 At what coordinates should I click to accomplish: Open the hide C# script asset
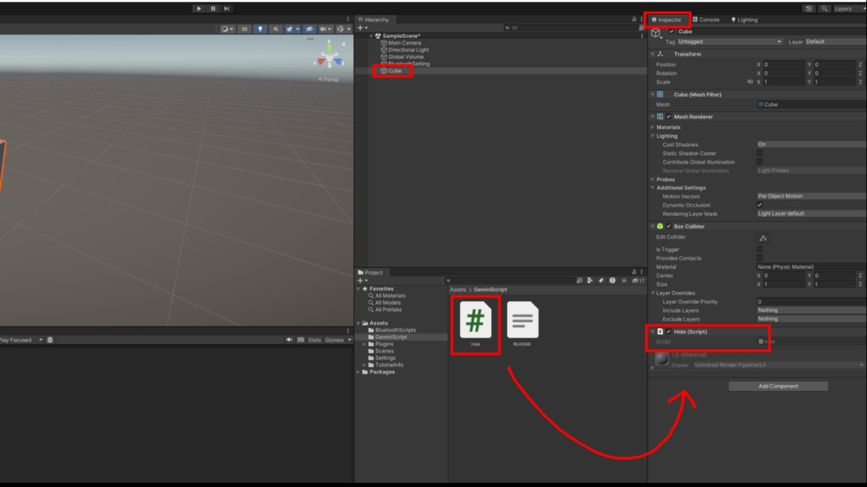(x=475, y=321)
